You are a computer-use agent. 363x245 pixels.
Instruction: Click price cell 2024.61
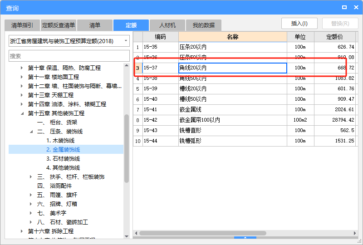[335, 109]
